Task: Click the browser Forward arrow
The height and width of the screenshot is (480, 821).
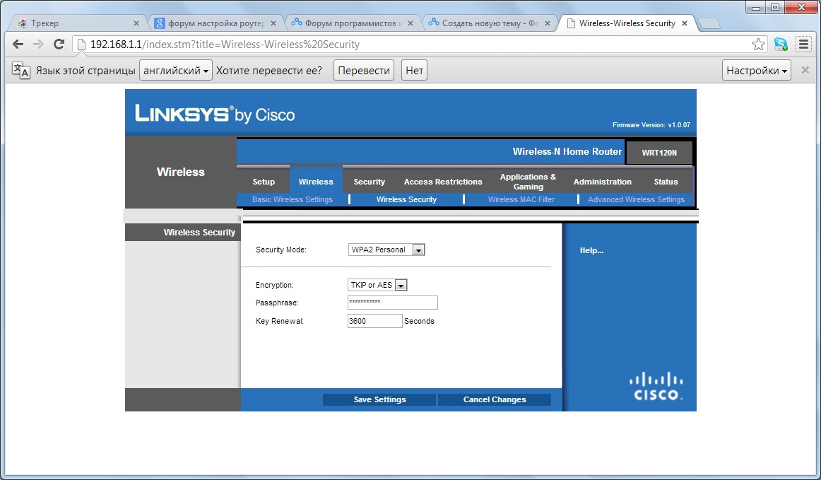Action: tap(38, 45)
